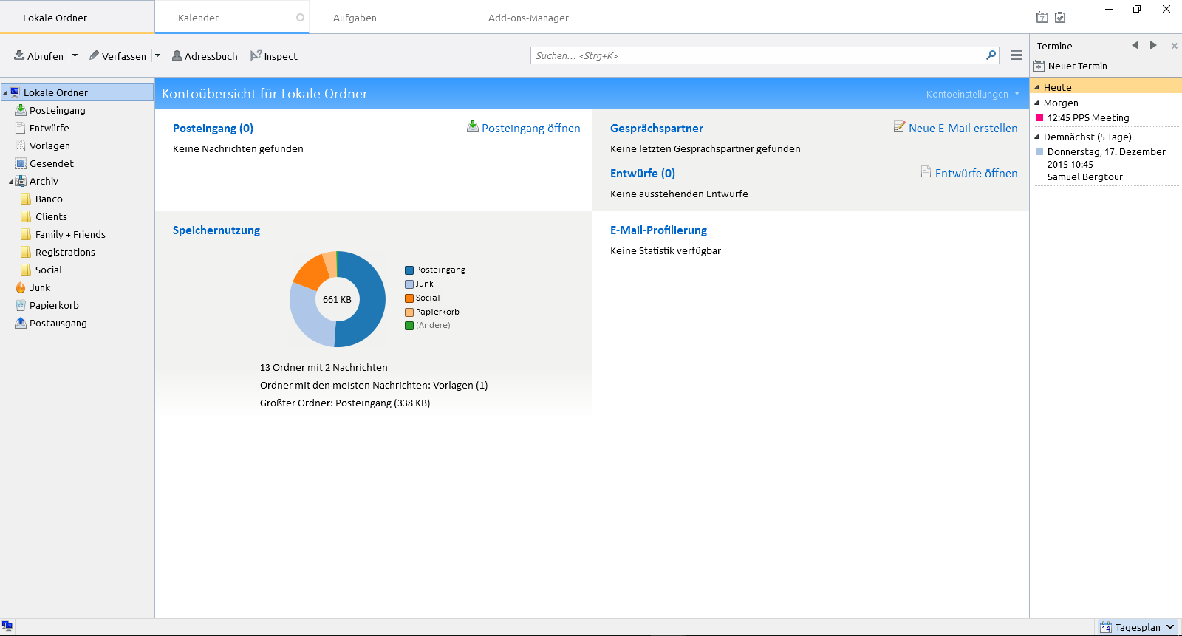Open the hamburger application menu
This screenshot has width=1182, height=636.
tap(1017, 55)
